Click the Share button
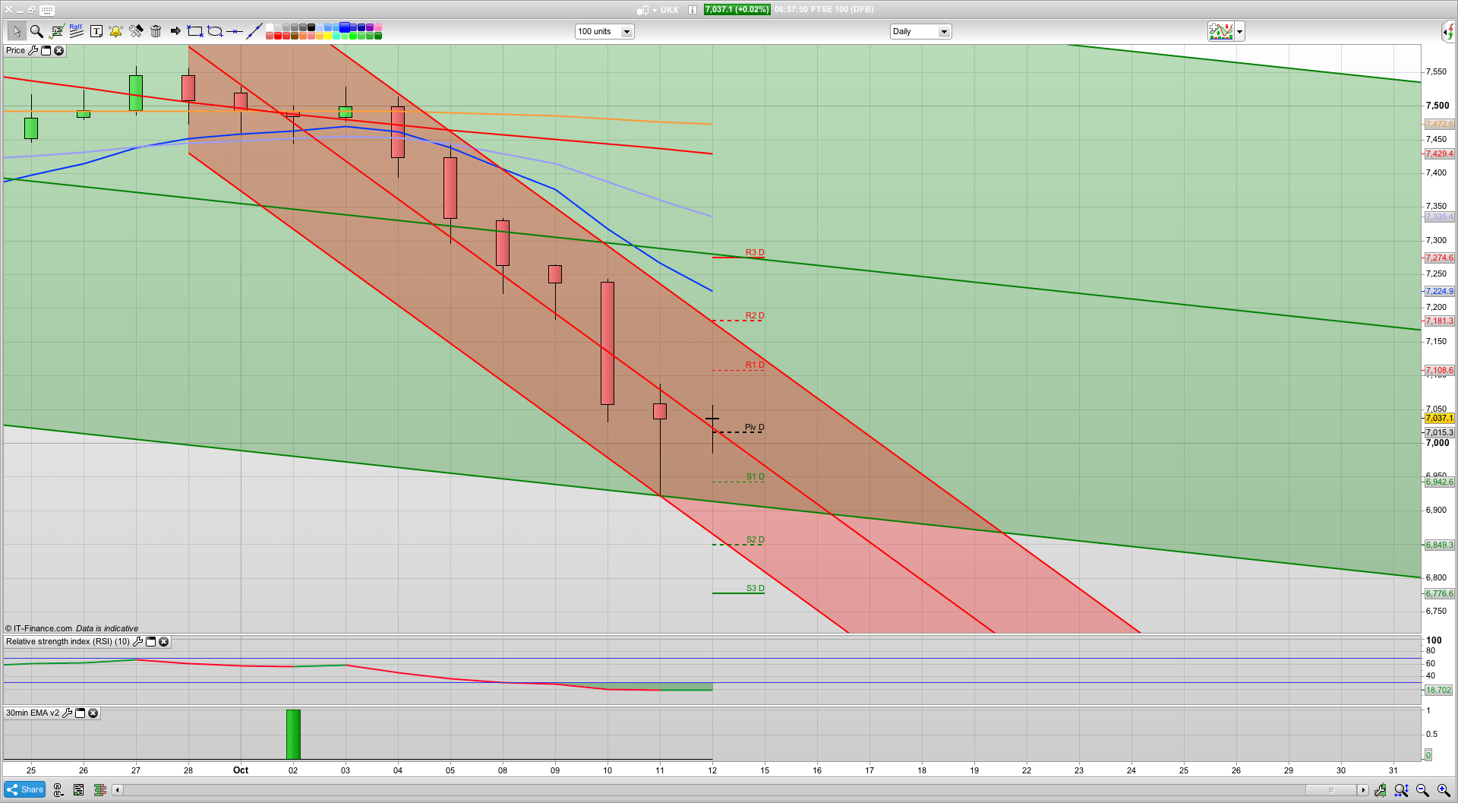Screen dimensions: 1458x803 tap(25, 789)
